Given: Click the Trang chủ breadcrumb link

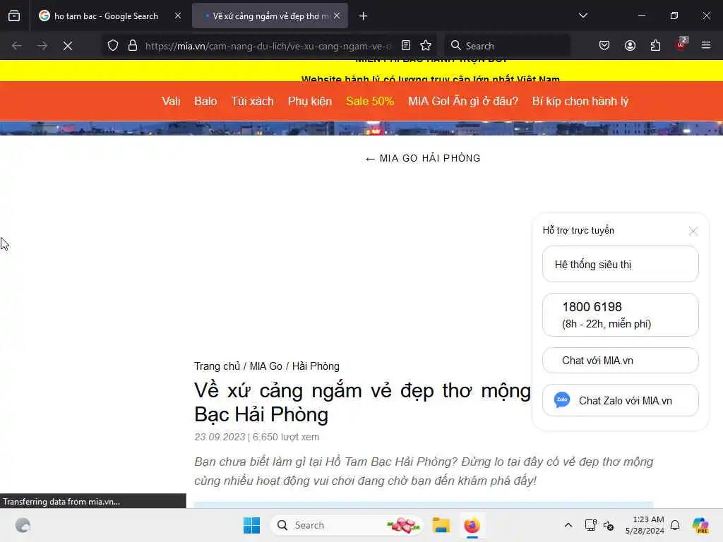Looking at the screenshot, I should pos(217,366).
